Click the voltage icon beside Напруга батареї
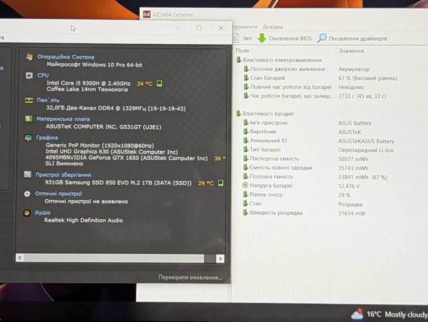 (245, 185)
